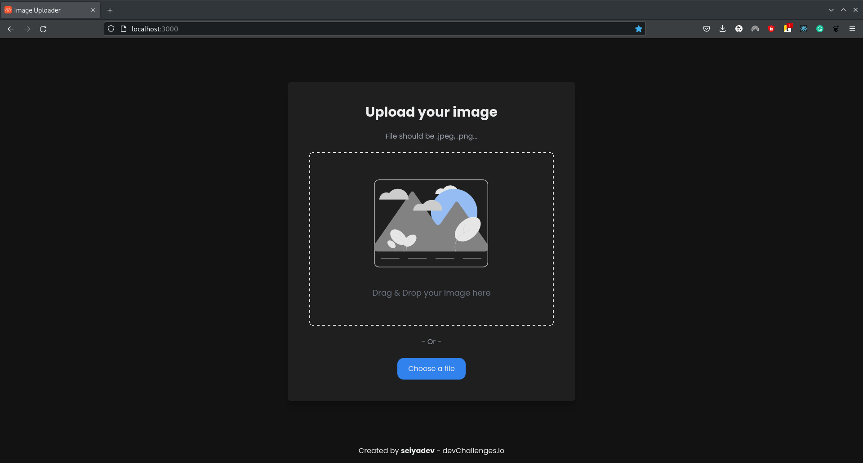Open the Grammarly extension
Image resolution: width=863 pixels, height=463 pixels.
click(820, 29)
